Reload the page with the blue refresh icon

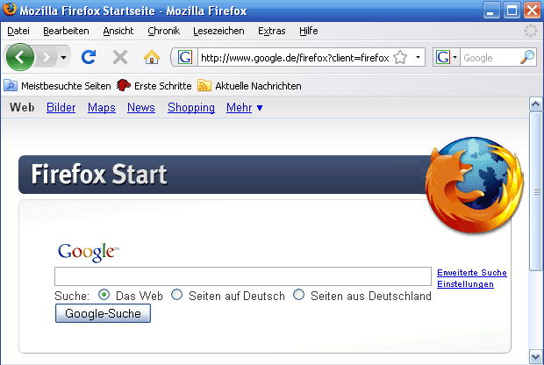pos(89,57)
